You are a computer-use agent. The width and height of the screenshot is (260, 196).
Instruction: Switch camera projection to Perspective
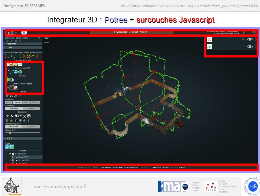[13, 127]
